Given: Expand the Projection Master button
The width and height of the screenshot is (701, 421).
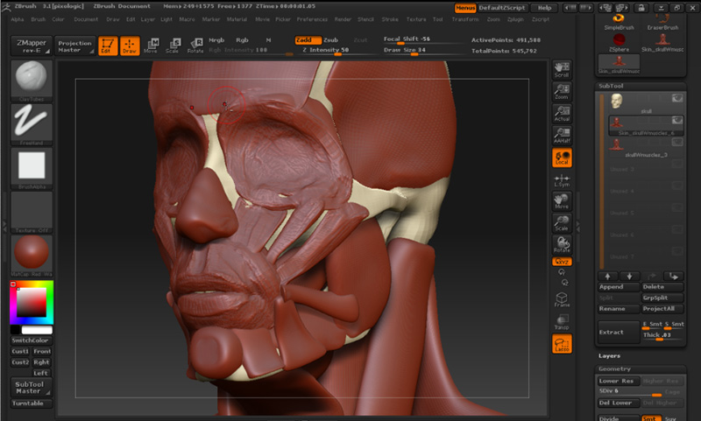Looking at the screenshot, I should pos(74,46).
